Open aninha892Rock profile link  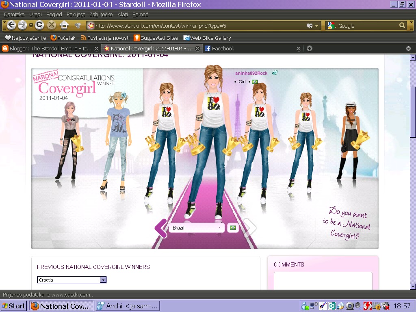251,73
